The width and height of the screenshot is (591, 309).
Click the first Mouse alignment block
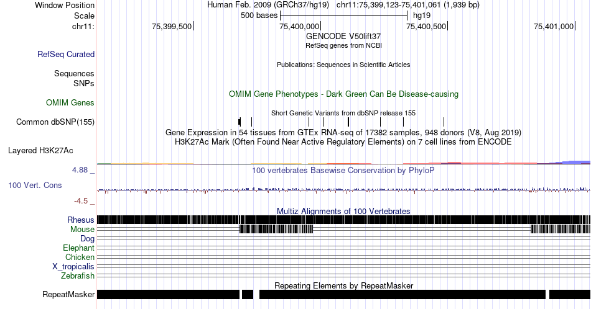pyautogui.click(x=276, y=229)
